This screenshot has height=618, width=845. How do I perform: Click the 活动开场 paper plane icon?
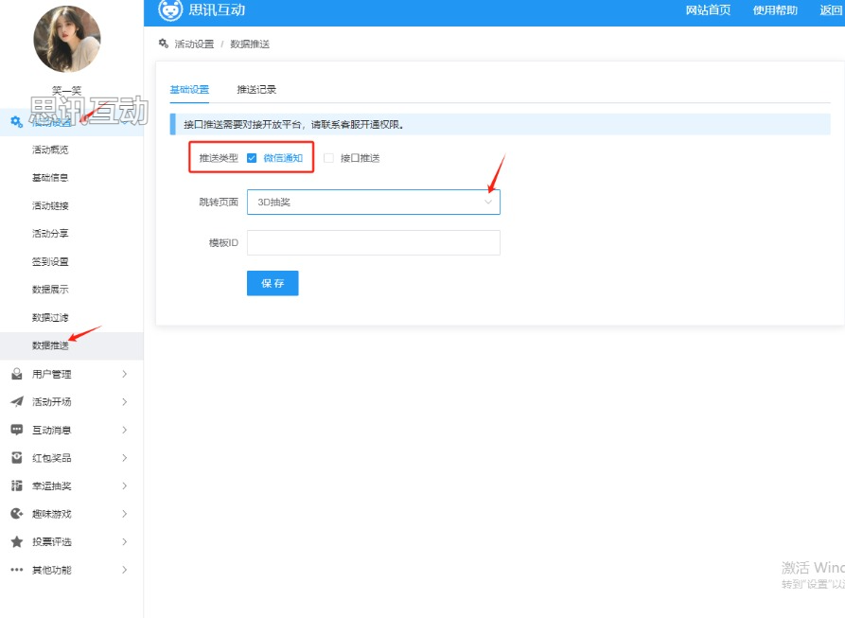coord(16,402)
